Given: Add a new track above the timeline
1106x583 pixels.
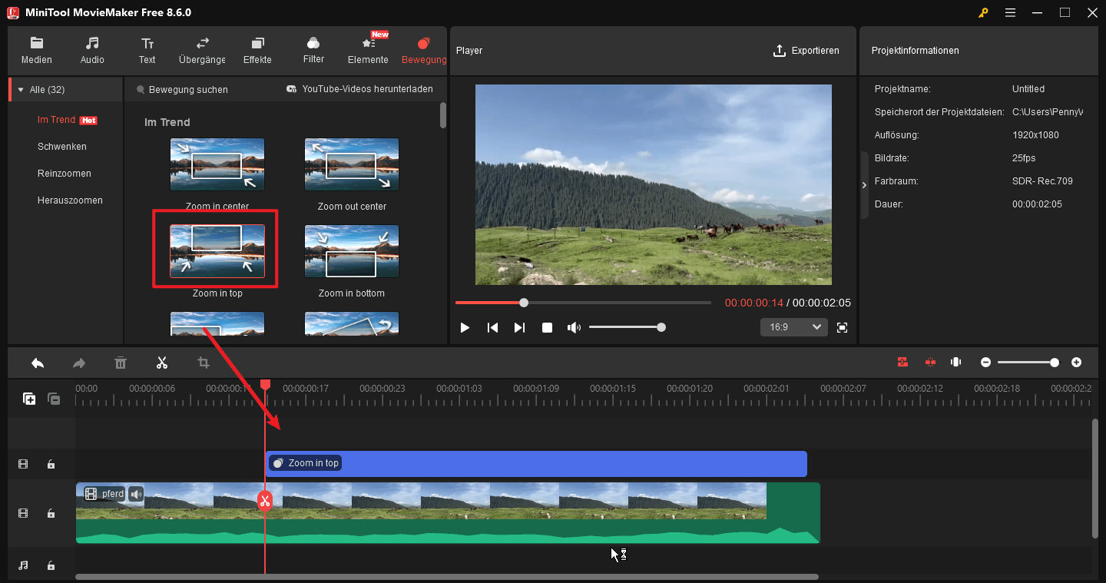Looking at the screenshot, I should [28, 399].
